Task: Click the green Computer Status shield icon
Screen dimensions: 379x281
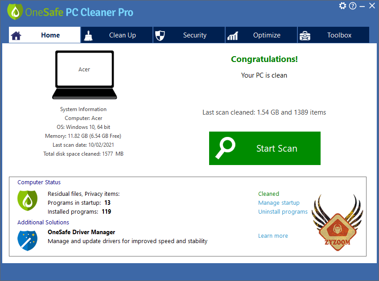Action: tap(28, 200)
